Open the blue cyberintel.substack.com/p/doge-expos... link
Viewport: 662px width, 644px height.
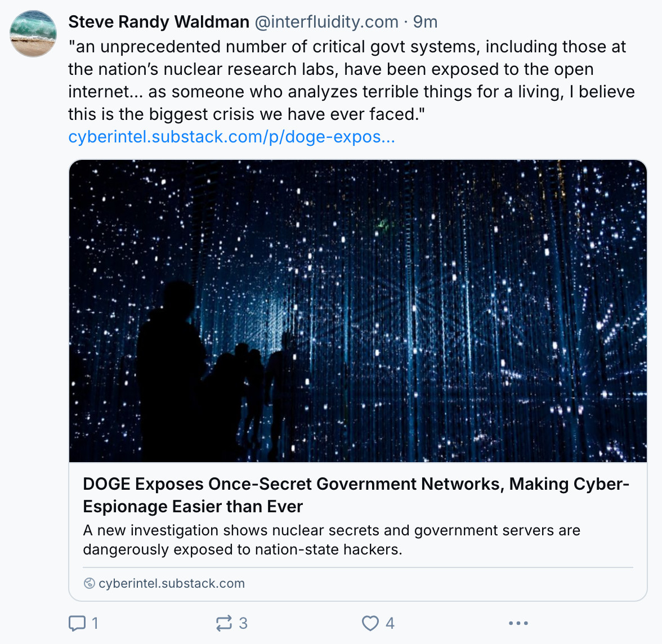(x=231, y=137)
